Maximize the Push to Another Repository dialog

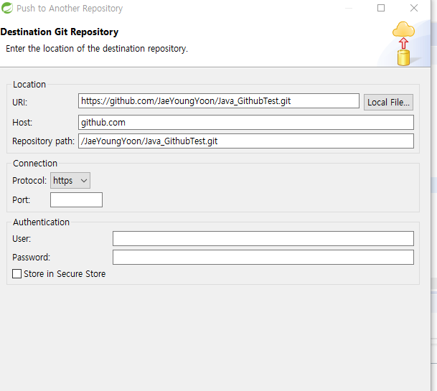point(381,8)
